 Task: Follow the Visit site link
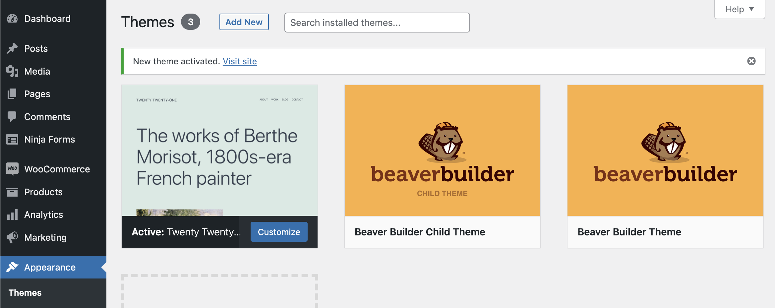[x=240, y=61]
